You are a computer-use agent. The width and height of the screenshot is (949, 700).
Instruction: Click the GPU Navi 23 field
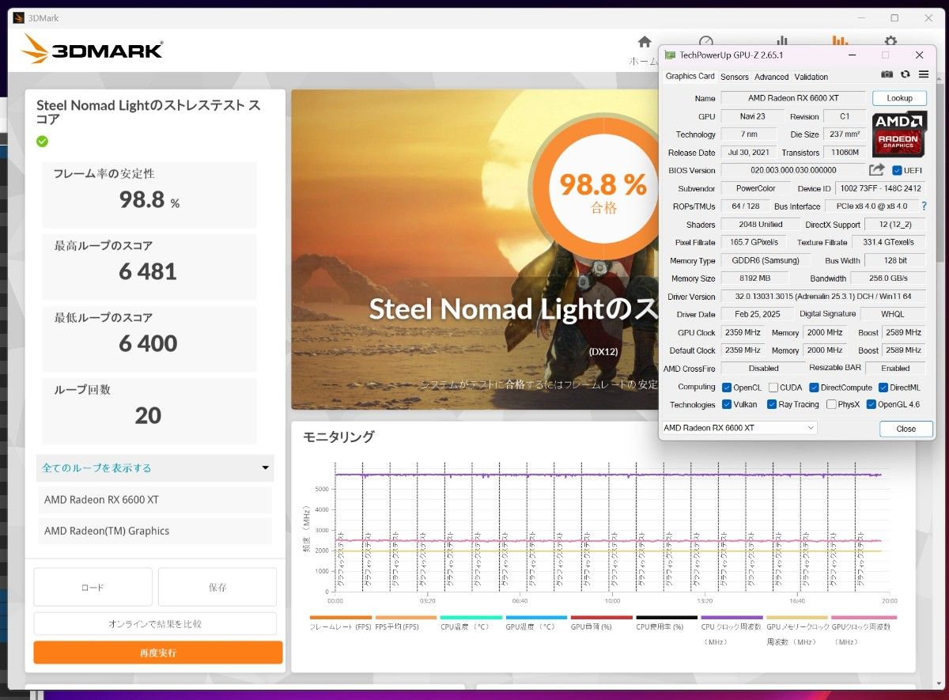[x=751, y=116]
